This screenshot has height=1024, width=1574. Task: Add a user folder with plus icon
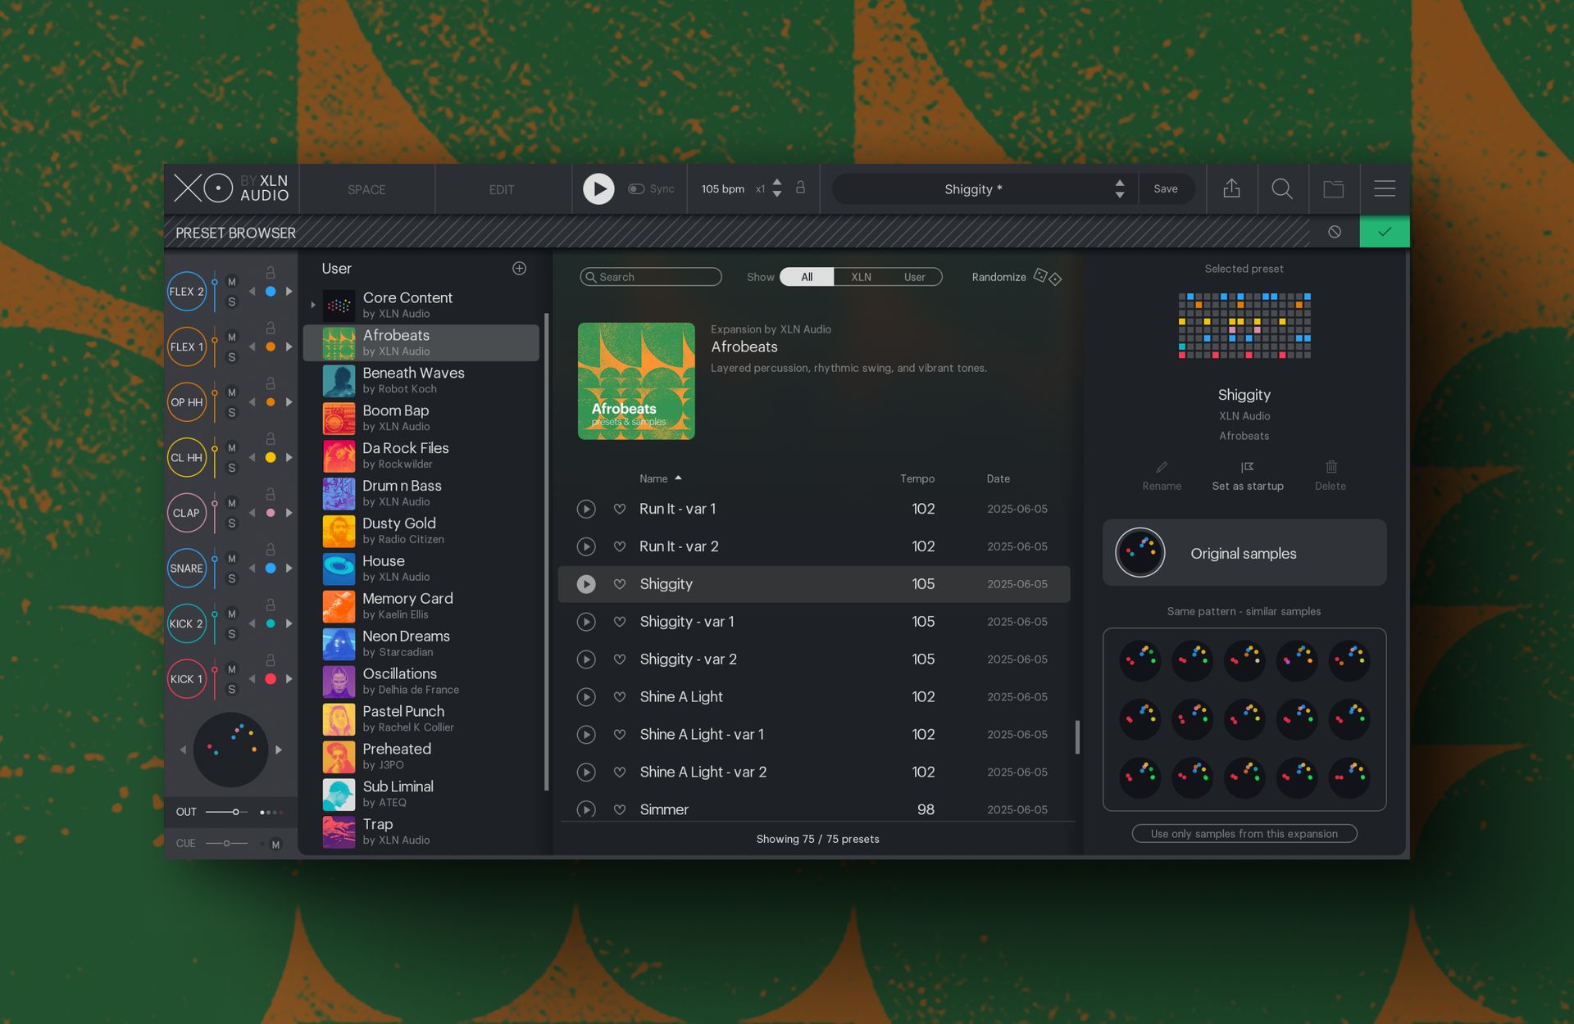point(519,269)
